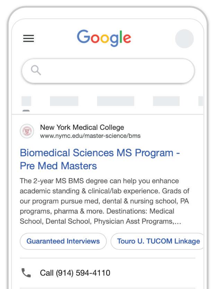
Task: Select the first narrow gray placeholder tab
Action: (26, 101)
